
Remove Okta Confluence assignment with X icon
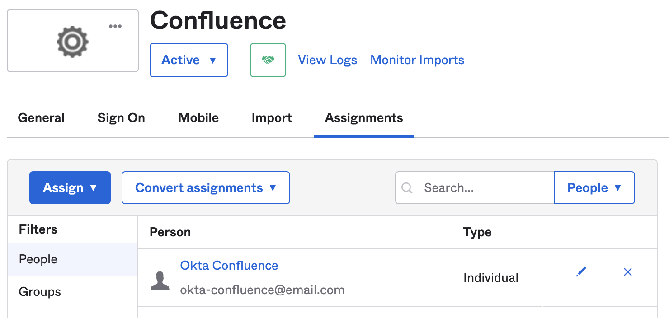pos(627,272)
